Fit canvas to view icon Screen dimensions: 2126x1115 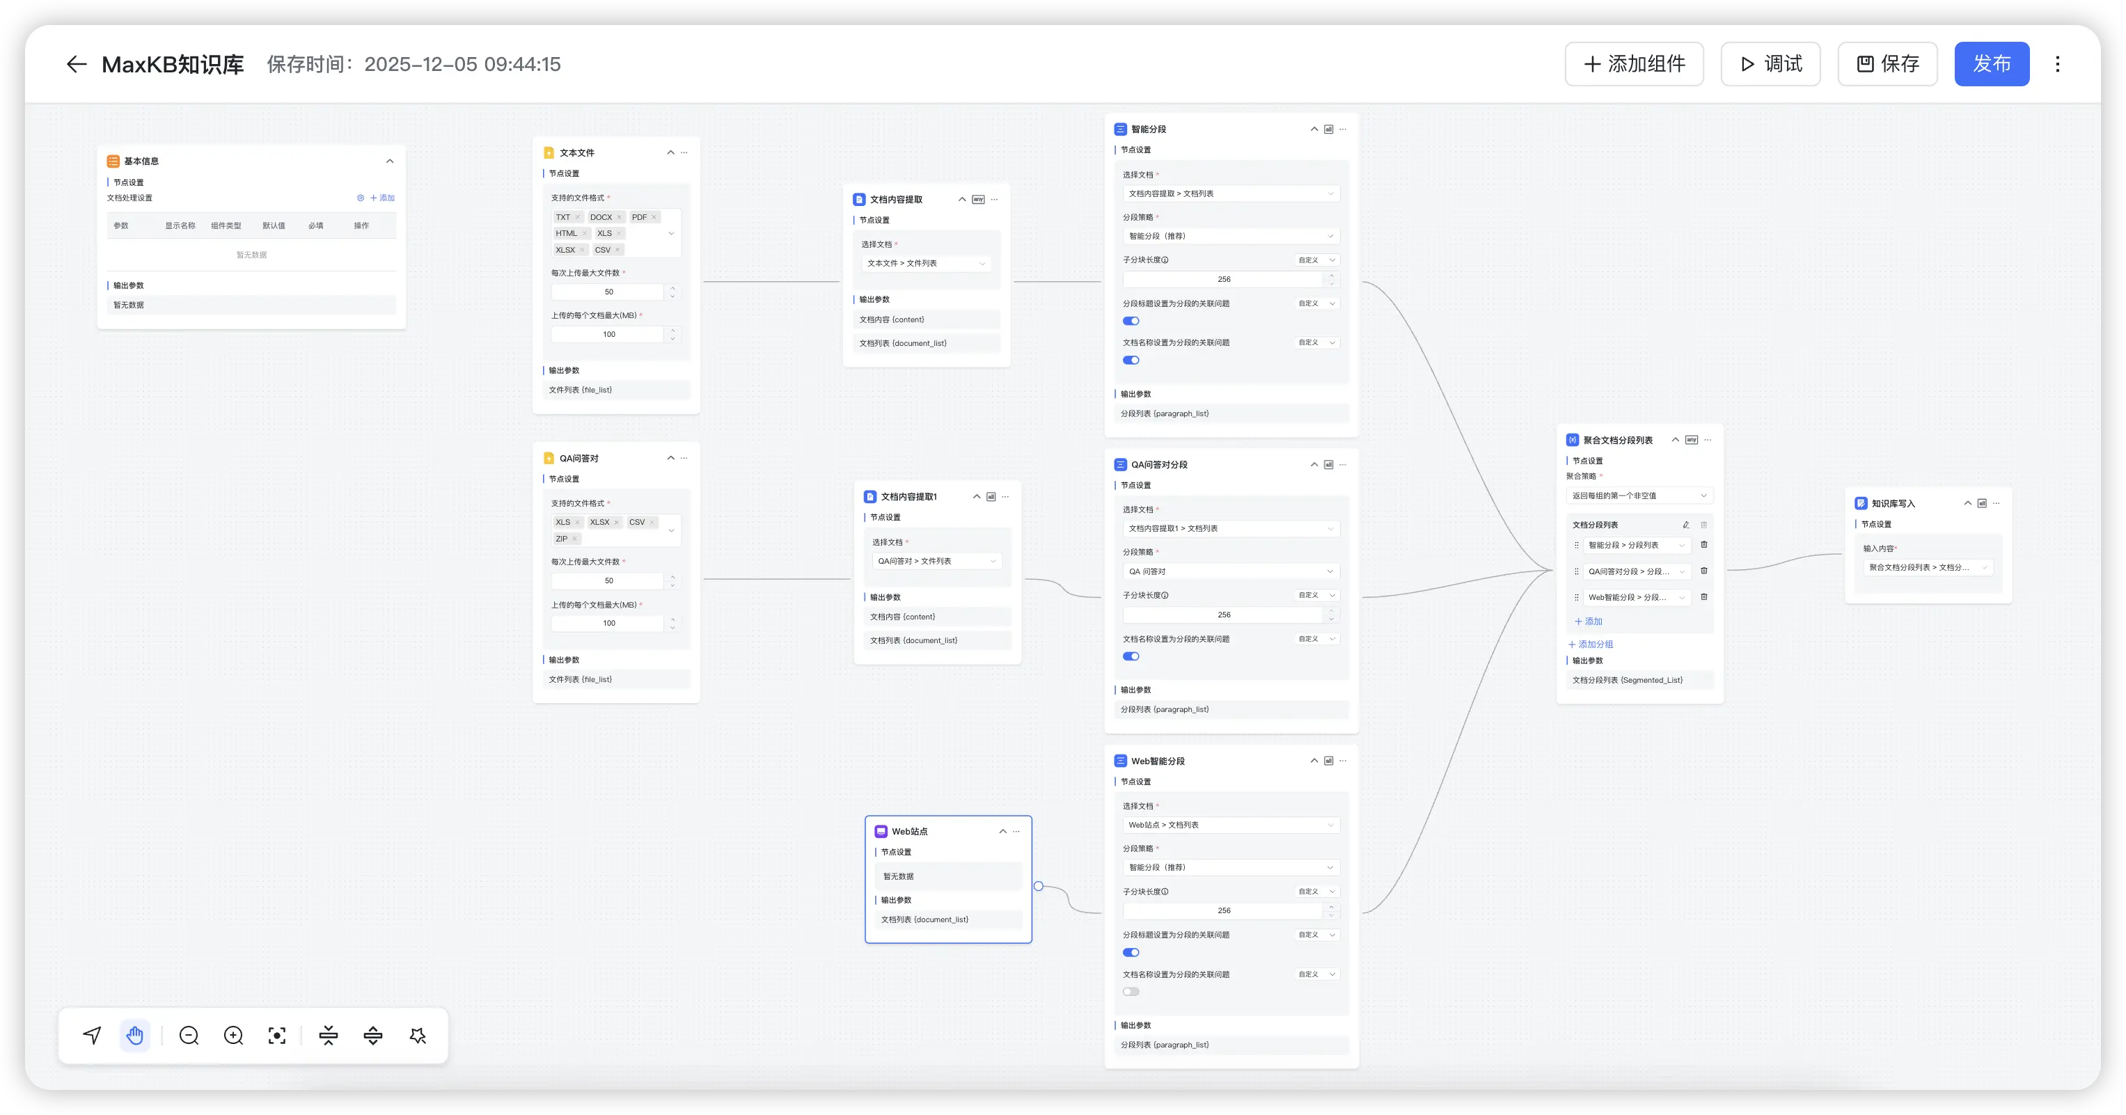277,1035
